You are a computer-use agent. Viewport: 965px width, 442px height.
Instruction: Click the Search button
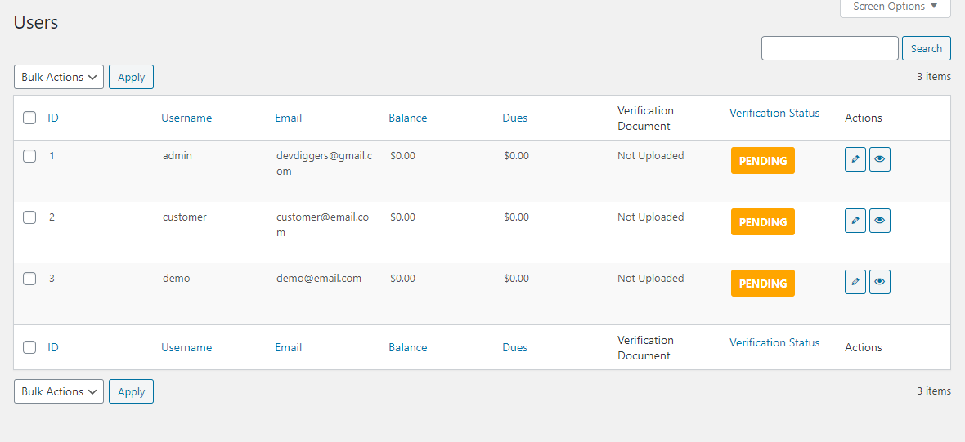click(927, 48)
